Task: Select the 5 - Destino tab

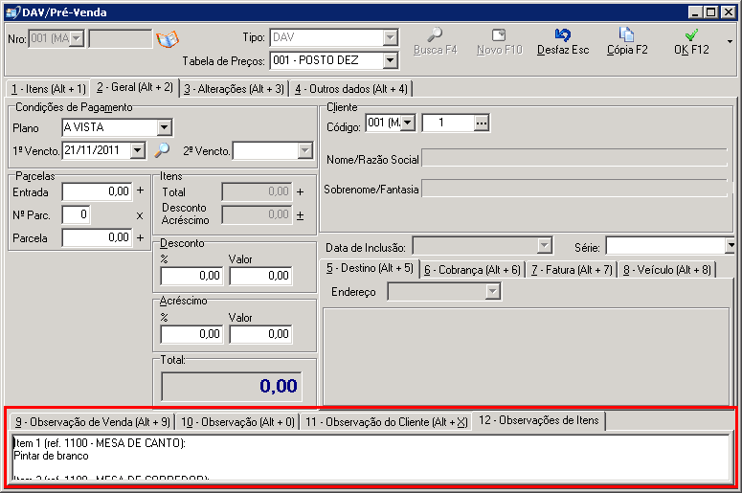Action: tap(370, 268)
